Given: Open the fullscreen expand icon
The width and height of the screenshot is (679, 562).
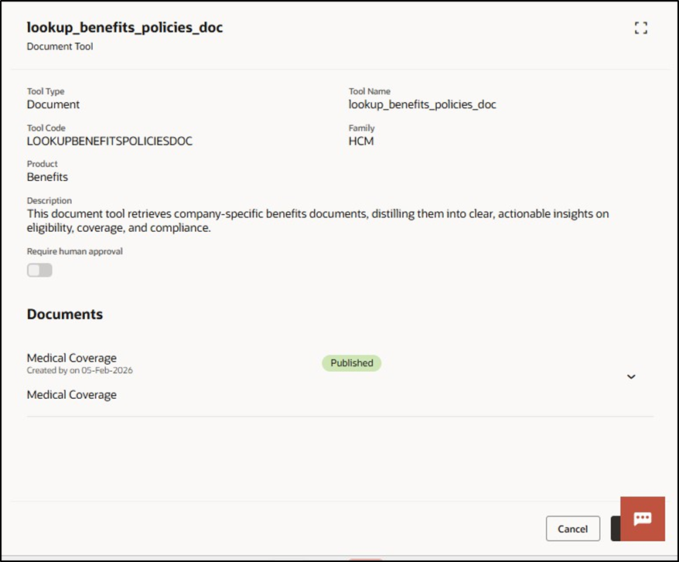Looking at the screenshot, I should (641, 28).
